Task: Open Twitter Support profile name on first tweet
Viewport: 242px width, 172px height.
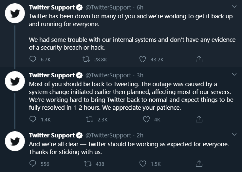Action: 52,8
